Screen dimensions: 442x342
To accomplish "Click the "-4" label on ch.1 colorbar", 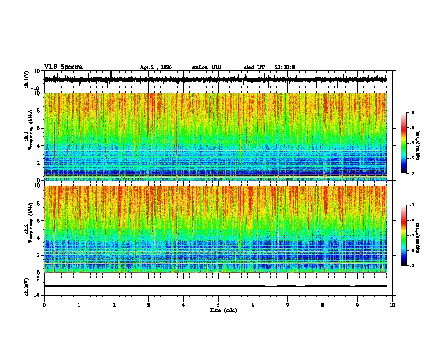I will (412, 128).
